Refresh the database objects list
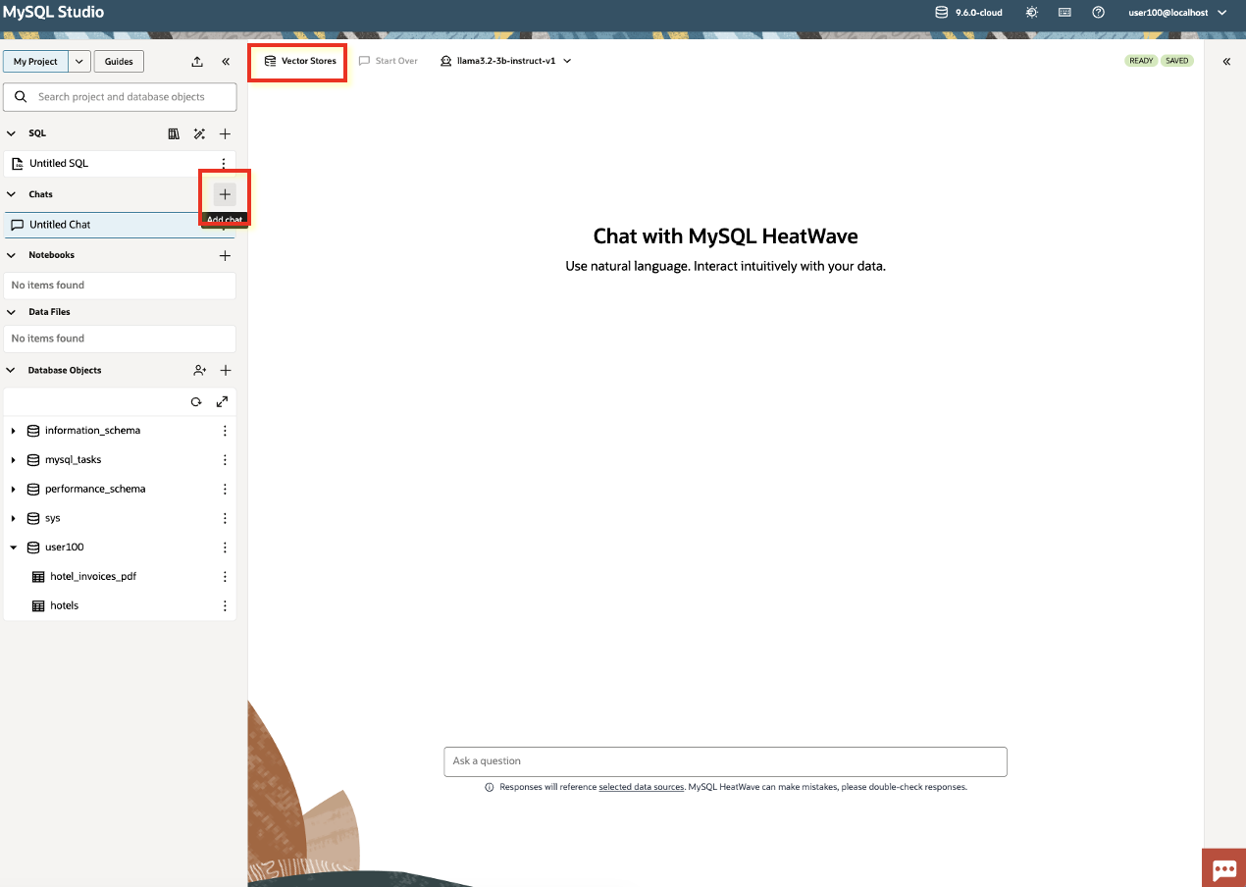The width and height of the screenshot is (1246, 887). tap(196, 402)
